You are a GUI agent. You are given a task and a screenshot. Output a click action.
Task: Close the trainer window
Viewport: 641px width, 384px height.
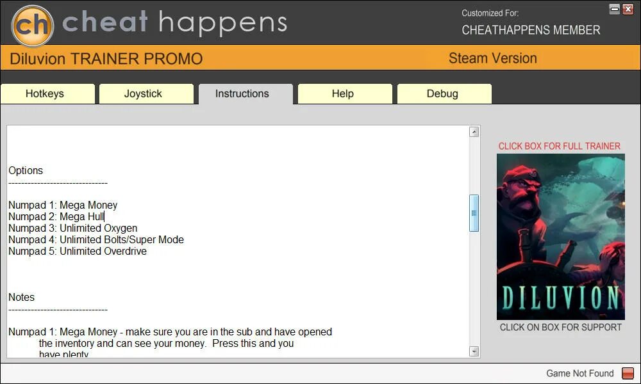click(628, 9)
